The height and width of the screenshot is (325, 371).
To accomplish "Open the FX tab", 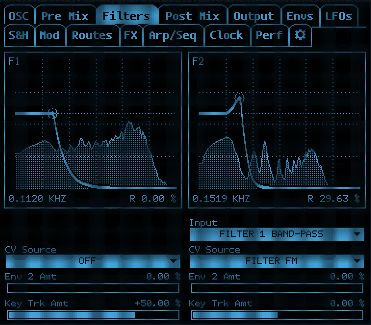I will click(131, 35).
